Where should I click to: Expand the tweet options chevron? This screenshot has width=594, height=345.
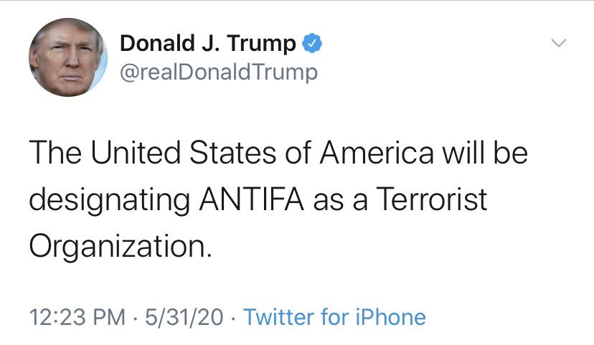pos(558,44)
